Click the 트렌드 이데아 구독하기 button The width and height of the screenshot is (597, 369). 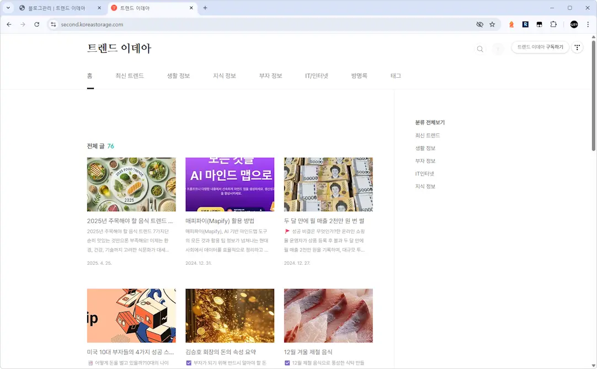tap(540, 47)
